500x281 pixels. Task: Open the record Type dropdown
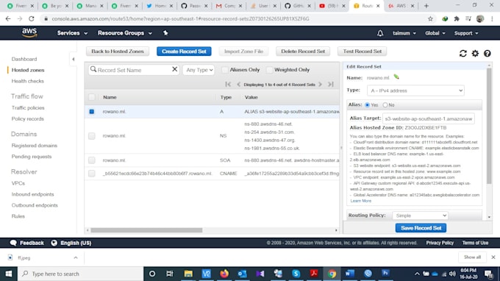pos(415,90)
